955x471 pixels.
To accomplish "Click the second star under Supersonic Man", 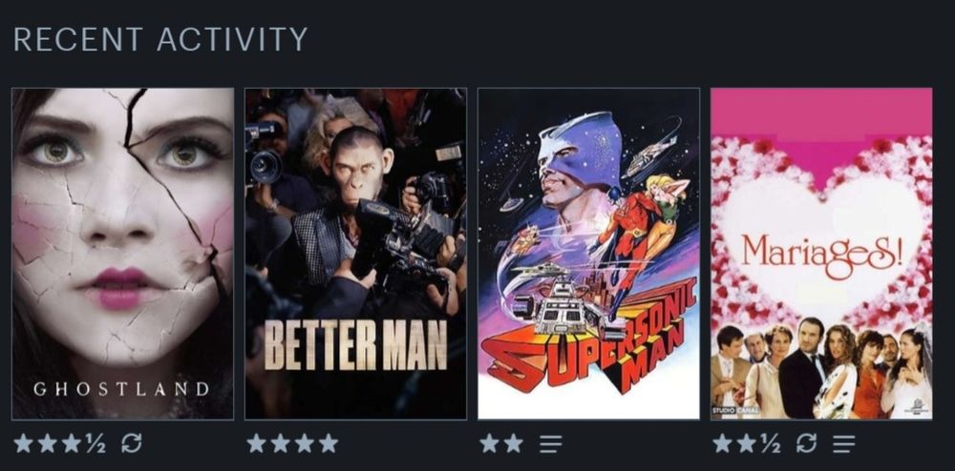I will click(514, 443).
